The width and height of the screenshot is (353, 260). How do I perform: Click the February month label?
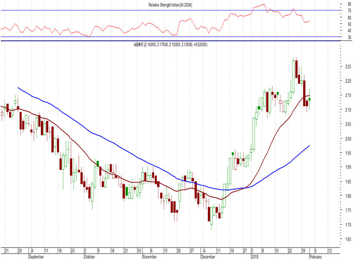coord(316,257)
